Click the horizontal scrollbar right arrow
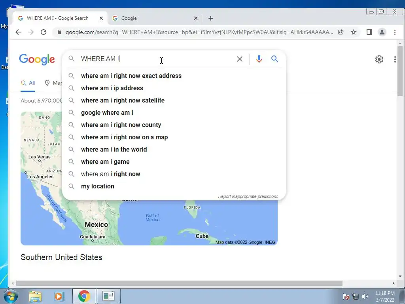This screenshot has width=405, height=304. 393,283
